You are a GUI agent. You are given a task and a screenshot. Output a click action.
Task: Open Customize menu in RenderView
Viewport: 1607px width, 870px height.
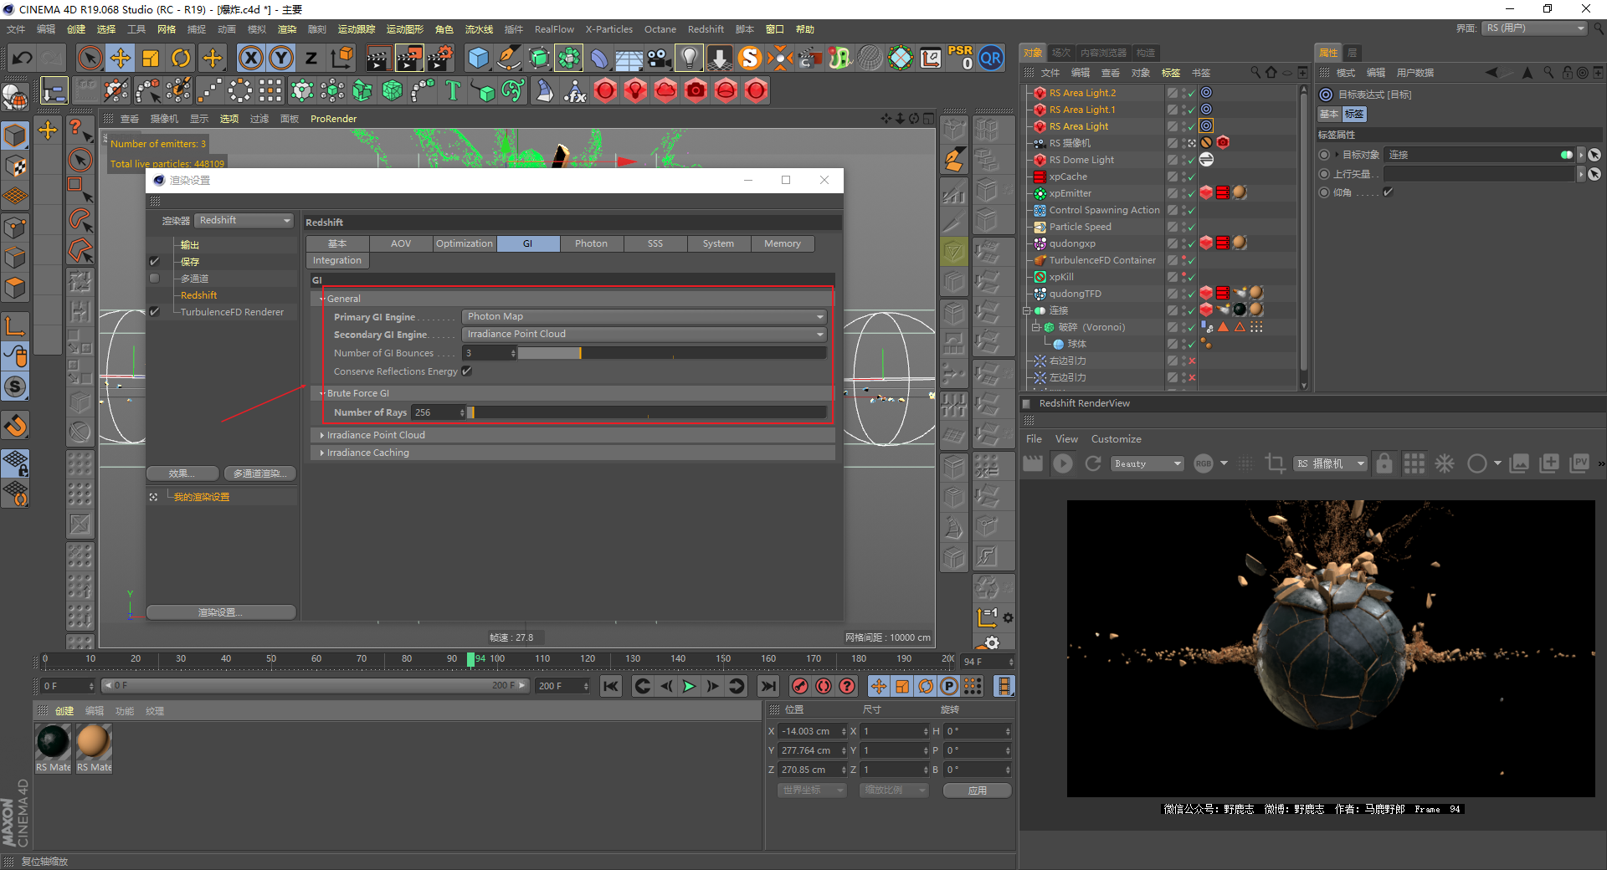pos(1116,439)
